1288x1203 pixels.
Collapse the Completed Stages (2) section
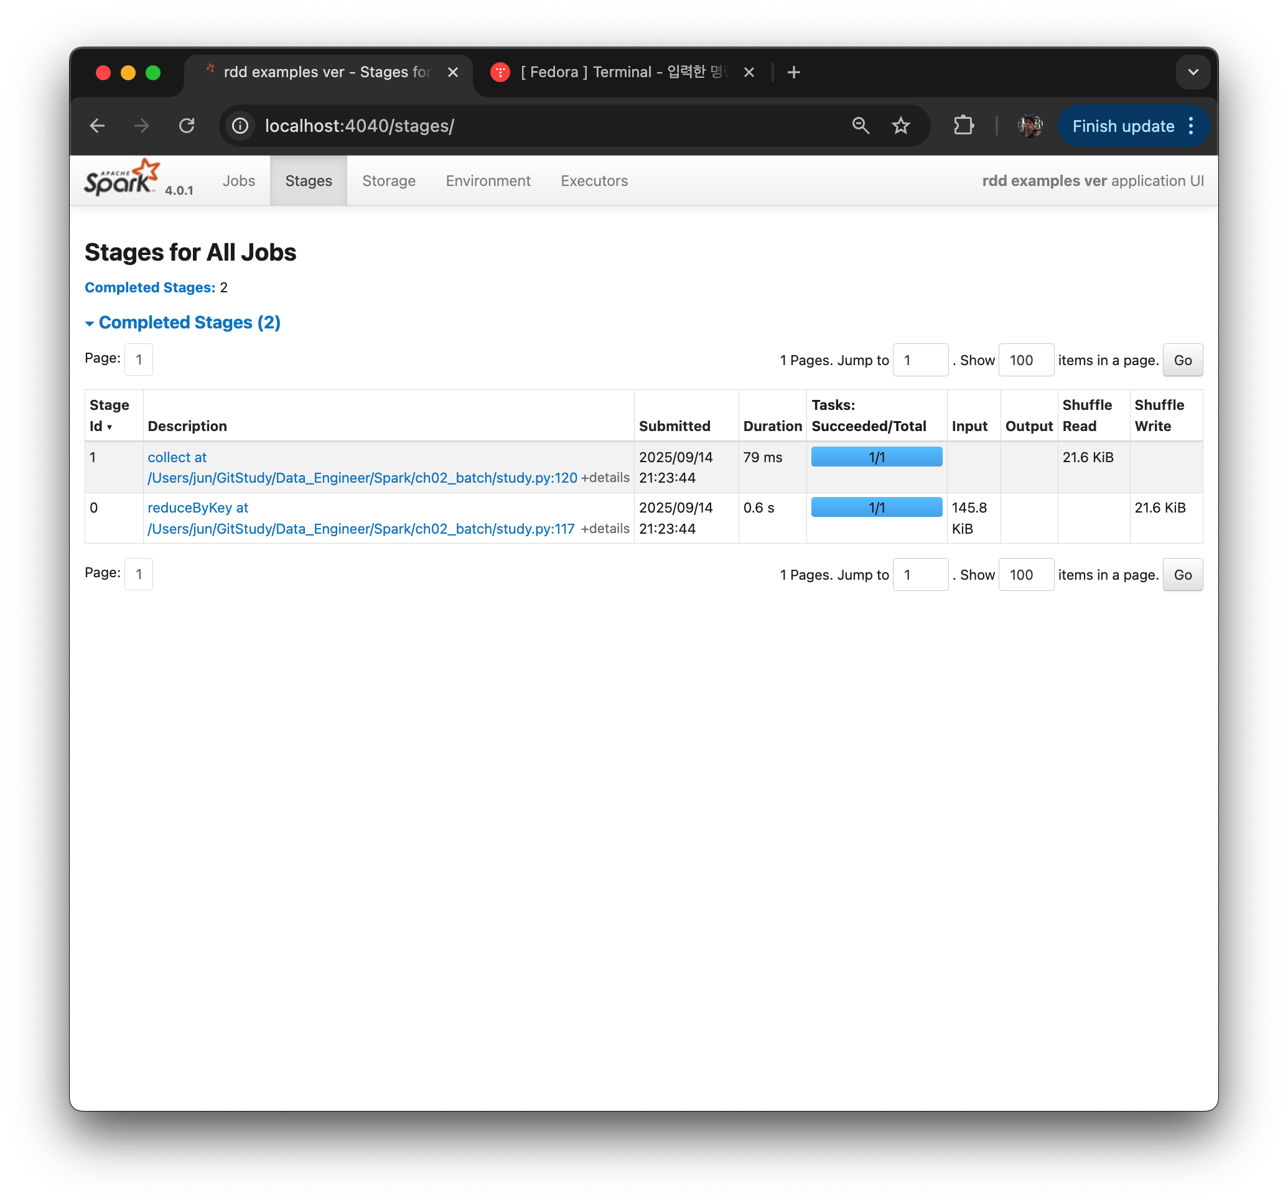[184, 322]
